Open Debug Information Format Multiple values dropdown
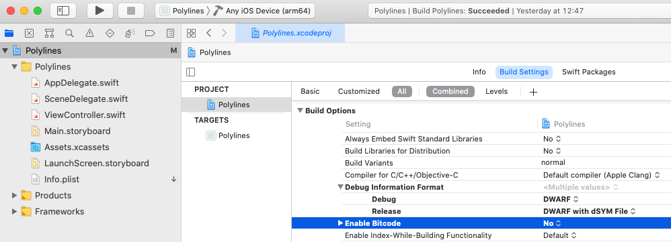 580,187
